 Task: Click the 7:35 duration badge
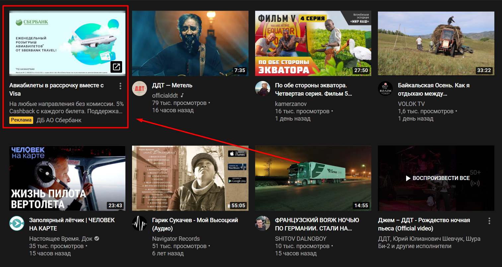click(x=240, y=70)
